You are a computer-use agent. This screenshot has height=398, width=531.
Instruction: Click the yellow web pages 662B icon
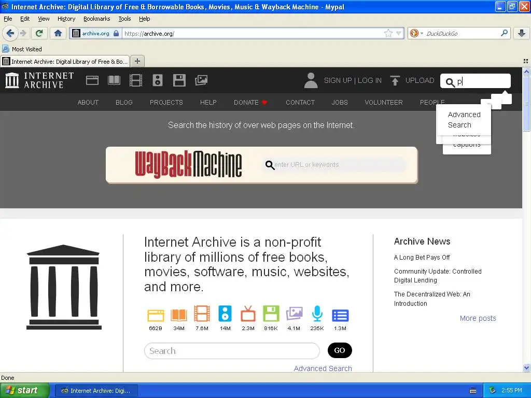(156, 315)
